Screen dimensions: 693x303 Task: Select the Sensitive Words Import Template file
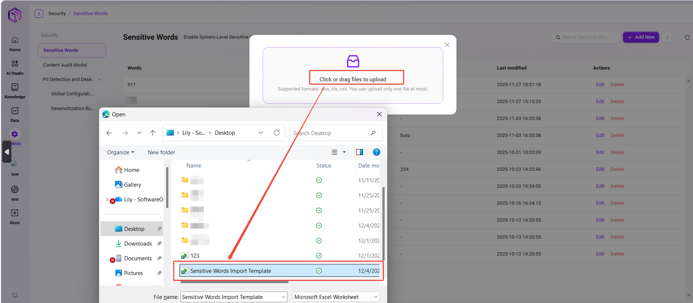tap(230, 271)
